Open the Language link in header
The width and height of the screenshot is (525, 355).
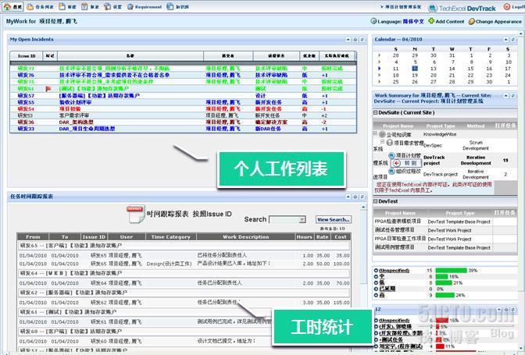click(x=413, y=21)
